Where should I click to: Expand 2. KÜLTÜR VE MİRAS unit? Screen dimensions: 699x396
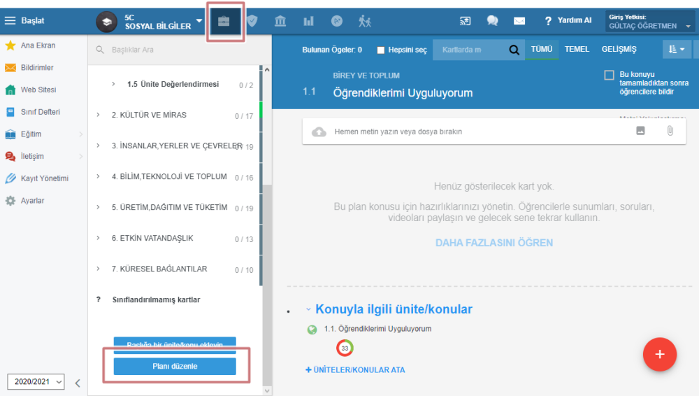point(98,115)
